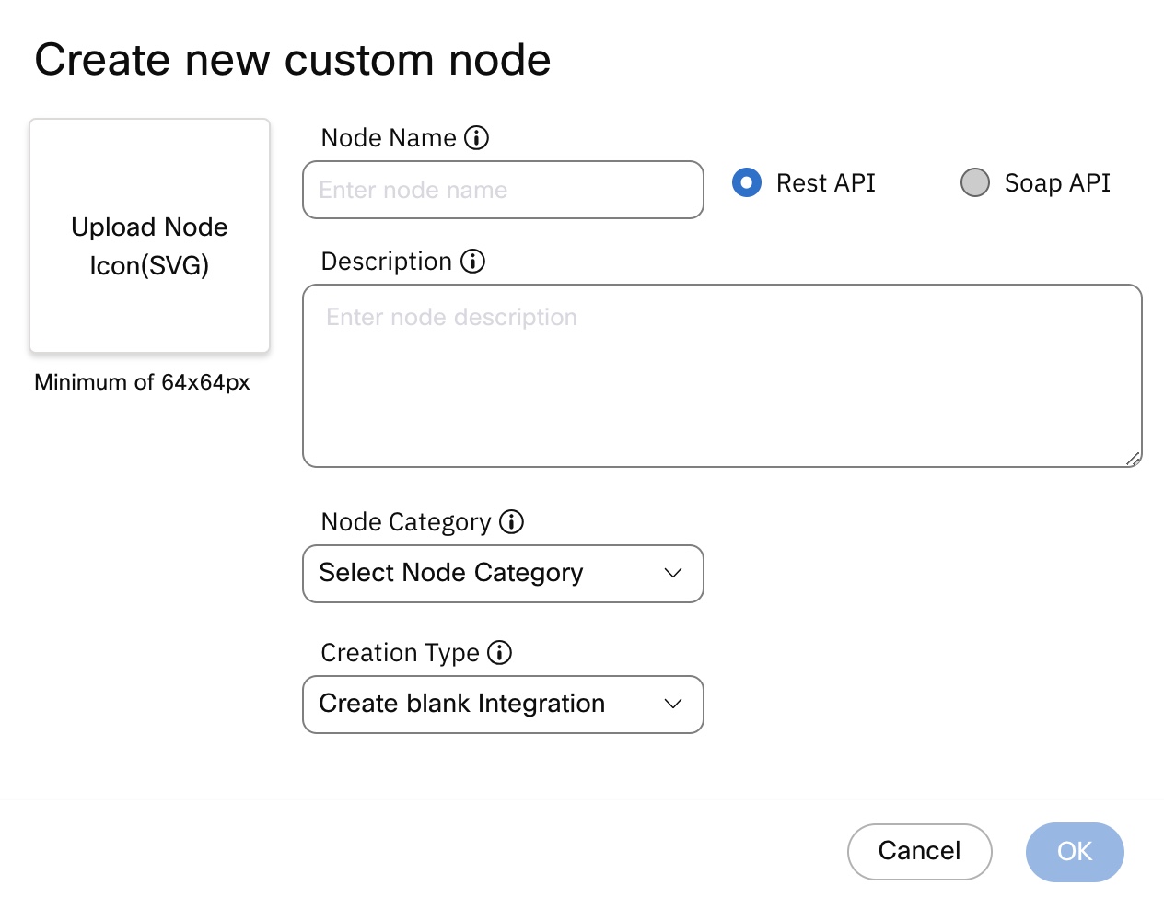Click the "Soap API" label text

point(1057,183)
